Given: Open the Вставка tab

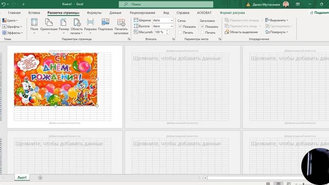Looking at the screenshot, I should 34,13.
